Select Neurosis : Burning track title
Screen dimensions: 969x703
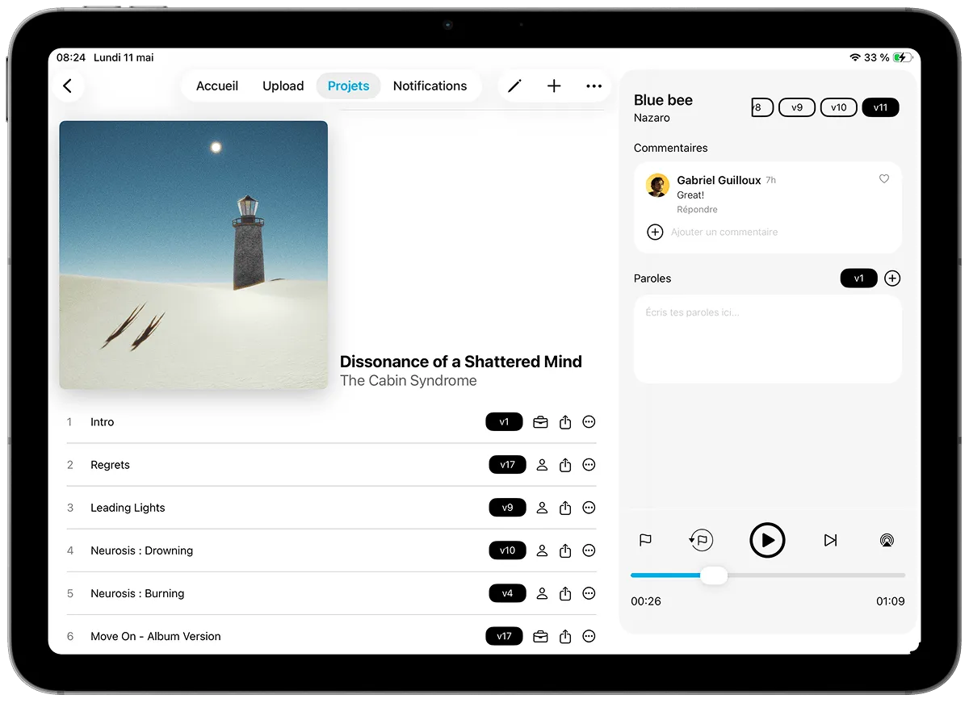[x=137, y=593]
